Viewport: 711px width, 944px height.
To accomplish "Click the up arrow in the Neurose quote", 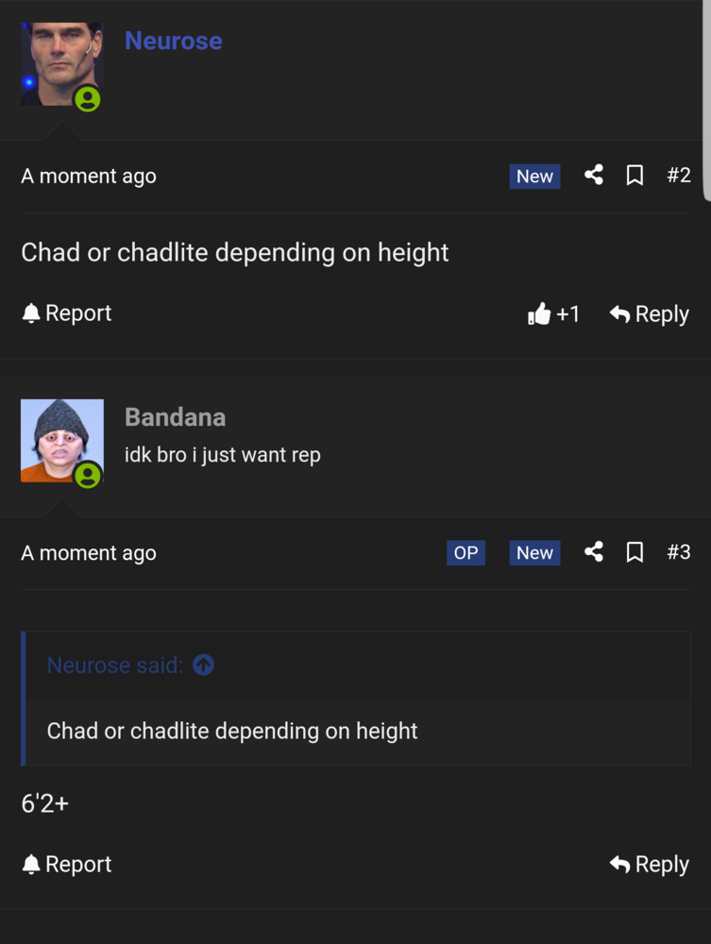I will click(204, 665).
